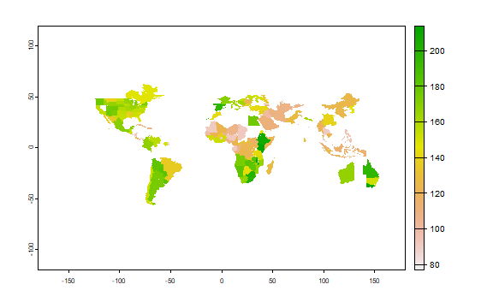Click the 160 legend label
Viewport: 493px width, 308px height.
pyautogui.click(x=437, y=122)
